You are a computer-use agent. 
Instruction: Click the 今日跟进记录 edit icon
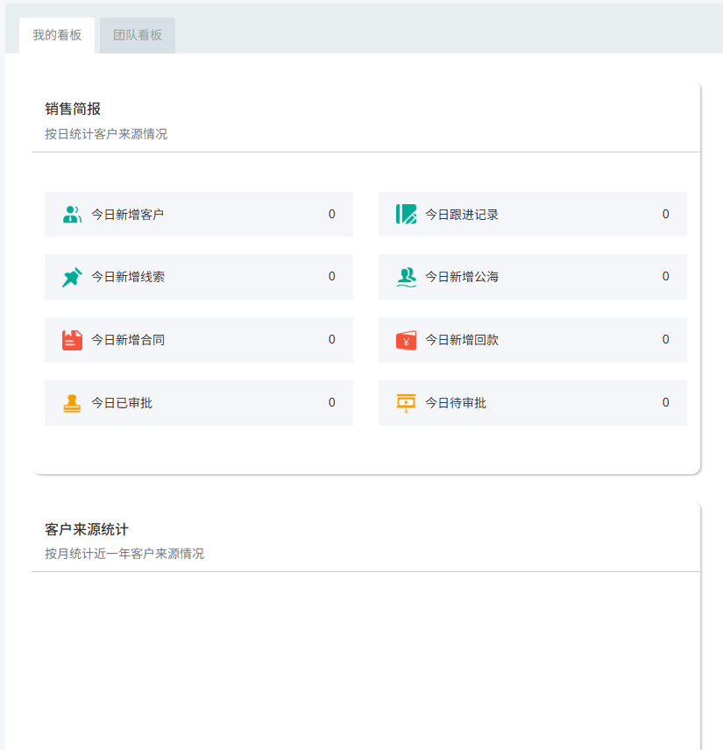click(406, 215)
